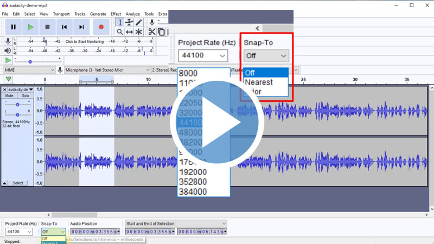Click the track's Select button
The image size is (434, 244).
[18, 183]
